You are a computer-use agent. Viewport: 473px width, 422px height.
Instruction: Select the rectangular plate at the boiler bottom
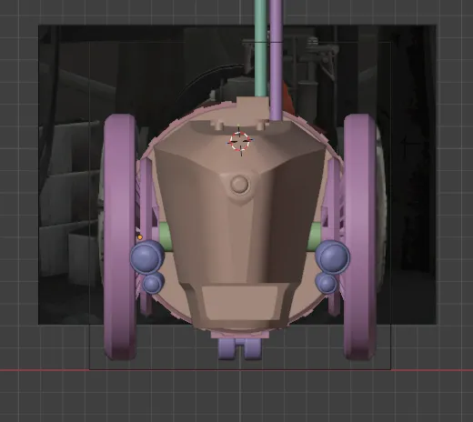pyautogui.click(x=240, y=302)
